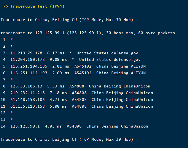Click latency value '9.08 ms'
This screenshot has width=188, height=148.
[x=58, y=59]
